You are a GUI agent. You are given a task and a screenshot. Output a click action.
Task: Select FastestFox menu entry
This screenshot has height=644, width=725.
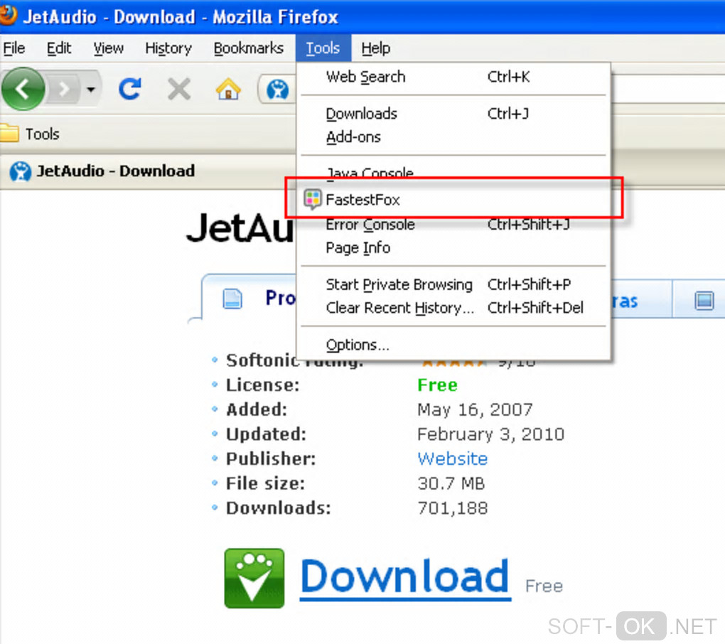click(453, 199)
